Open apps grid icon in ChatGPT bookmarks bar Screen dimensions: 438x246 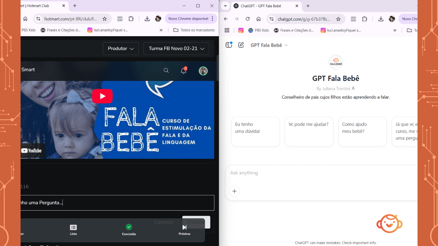[227, 30]
